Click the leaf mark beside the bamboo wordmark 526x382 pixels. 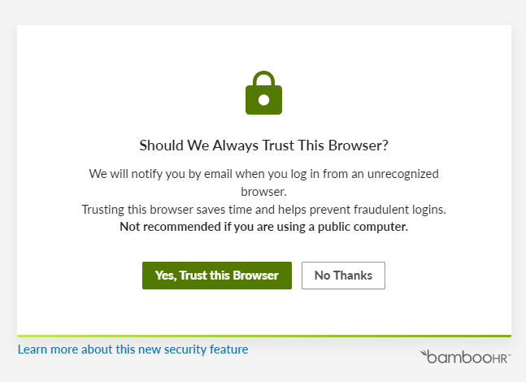(x=424, y=354)
